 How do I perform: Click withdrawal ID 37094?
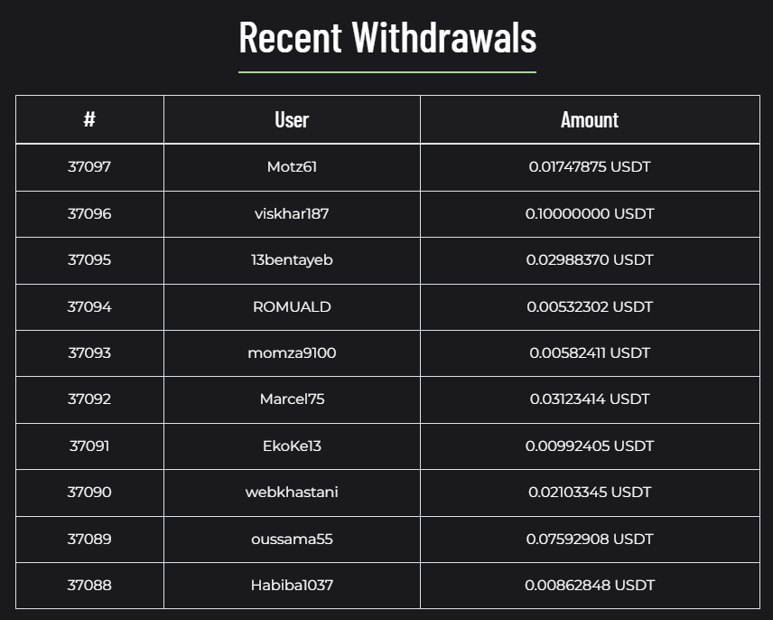[x=89, y=307]
